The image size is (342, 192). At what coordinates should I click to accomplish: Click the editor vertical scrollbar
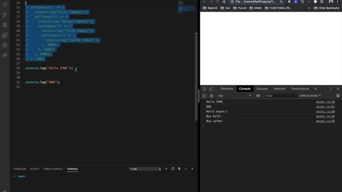(x=196, y=76)
